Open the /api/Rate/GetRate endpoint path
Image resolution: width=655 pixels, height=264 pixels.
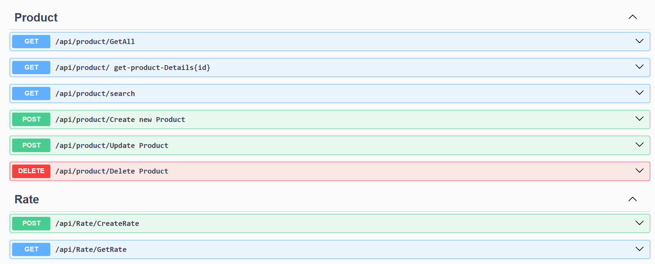tap(91, 249)
